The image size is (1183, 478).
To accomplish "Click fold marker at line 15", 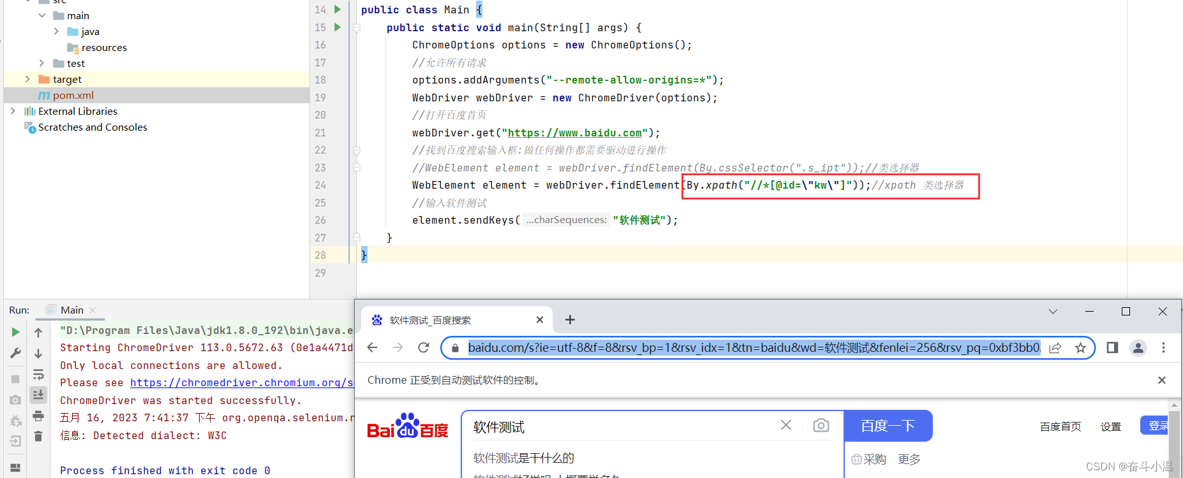I will (x=357, y=27).
